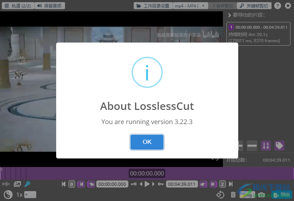Toggle audio waveform display icon
294x201 pixels.
pyautogui.click(x=6, y=184)
